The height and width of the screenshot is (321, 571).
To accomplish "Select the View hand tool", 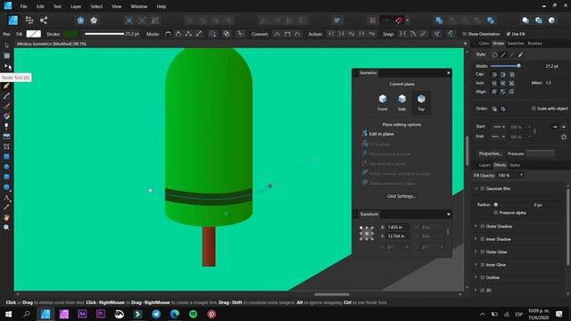I will click(x=6, y=218).
